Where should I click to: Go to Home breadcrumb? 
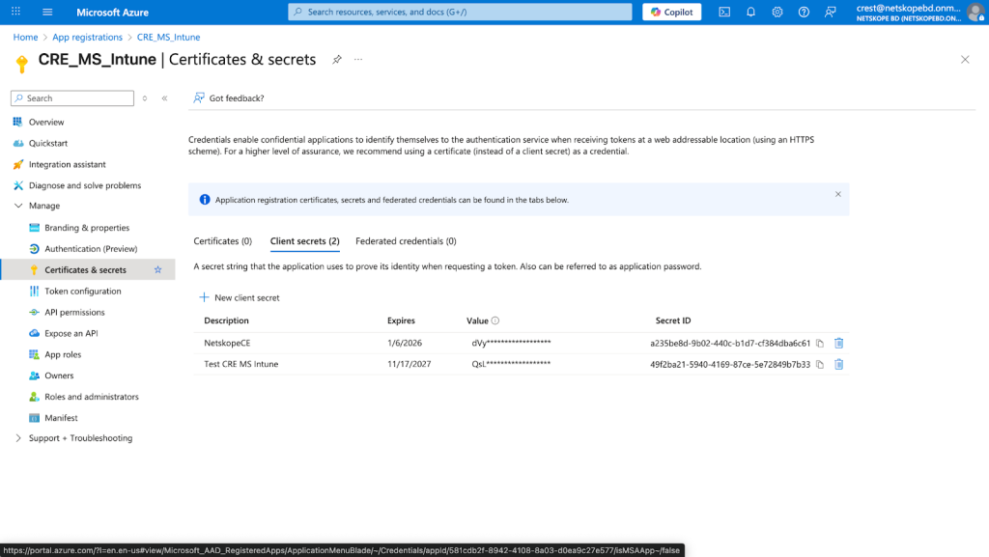click(x=25, y=38)
